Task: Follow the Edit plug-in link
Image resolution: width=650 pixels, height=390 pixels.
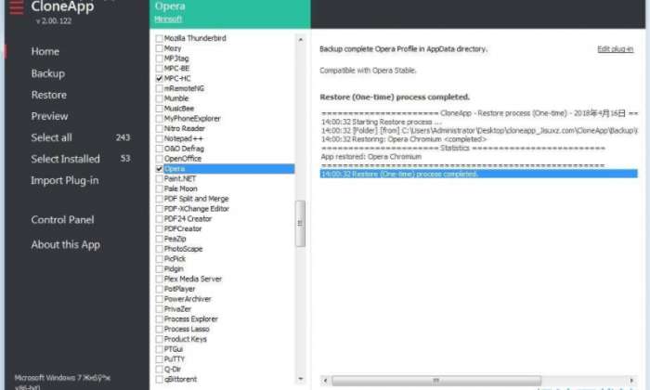Action: (615, 49)
